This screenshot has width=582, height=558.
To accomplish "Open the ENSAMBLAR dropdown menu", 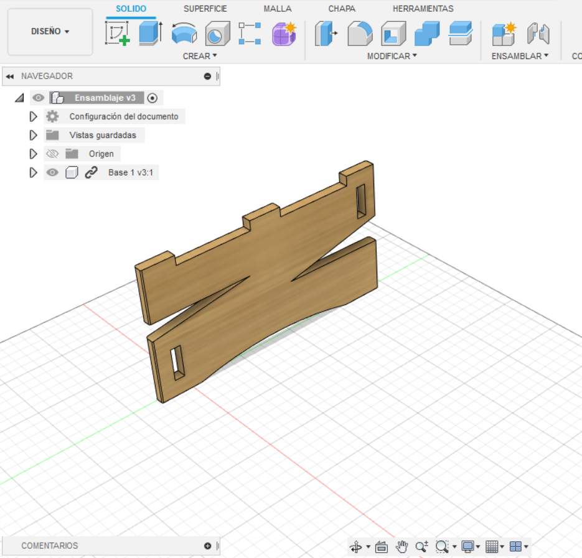I will click(x=520, y=56).
